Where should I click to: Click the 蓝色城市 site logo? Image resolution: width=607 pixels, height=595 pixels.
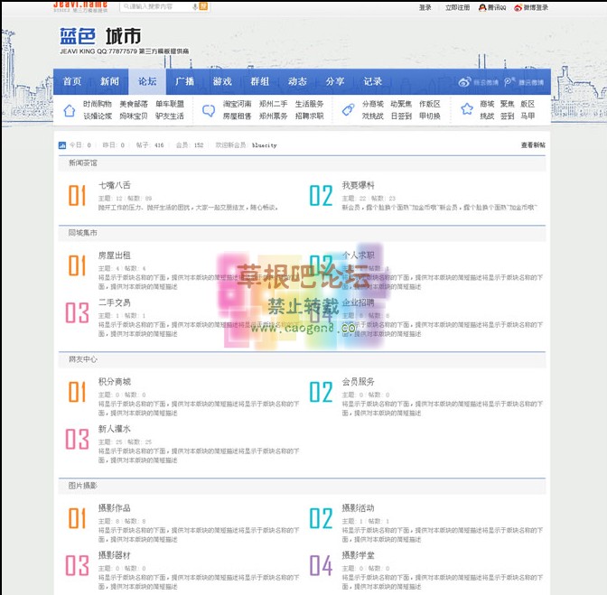[x=100, y=37]
